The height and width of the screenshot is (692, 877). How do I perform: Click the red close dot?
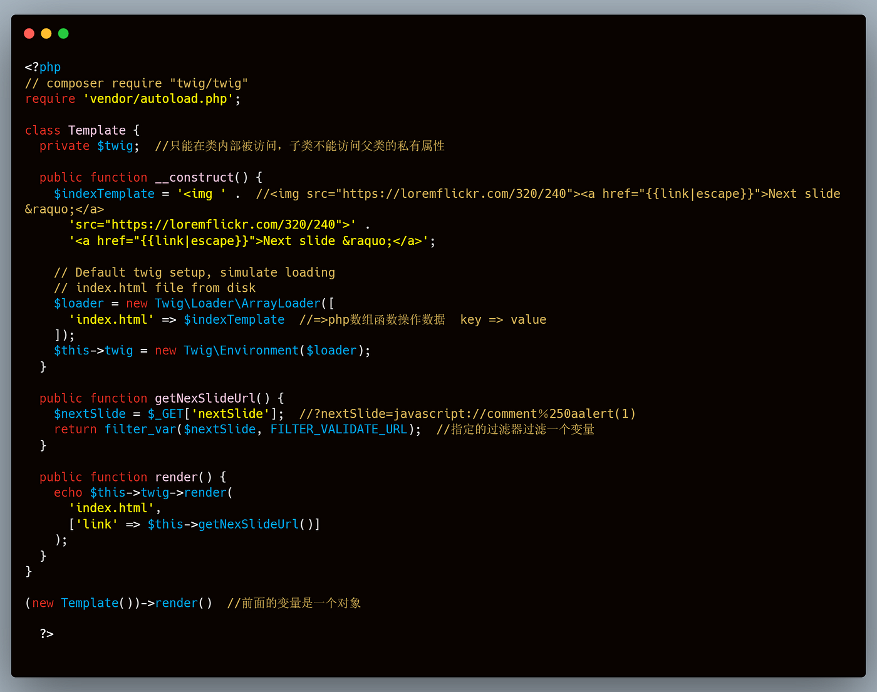coord(29,33)
